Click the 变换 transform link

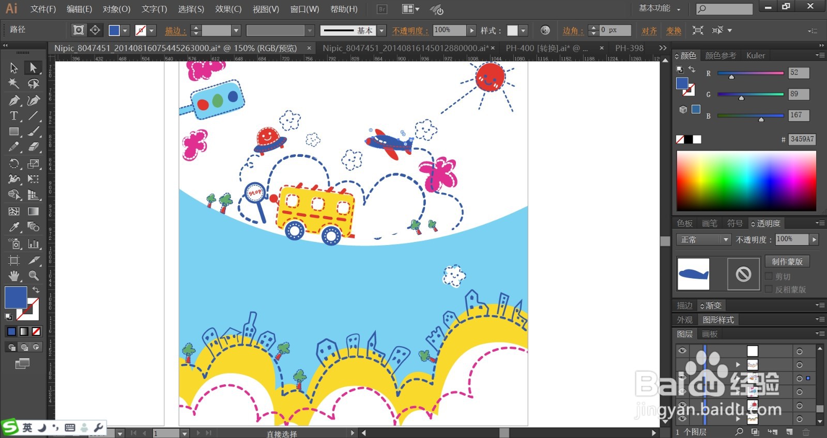coord(673,31)
